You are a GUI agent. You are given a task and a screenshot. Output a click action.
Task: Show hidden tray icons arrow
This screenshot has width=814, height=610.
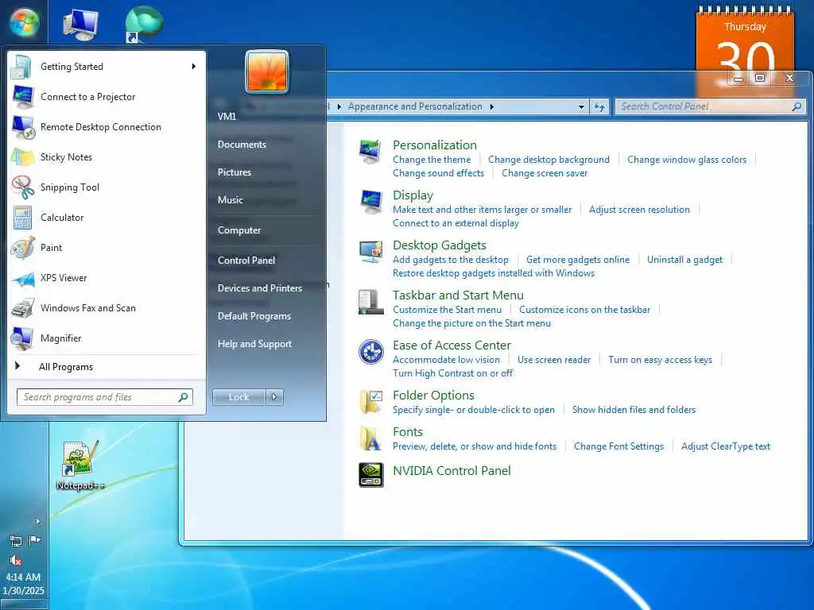coord(37,521)
